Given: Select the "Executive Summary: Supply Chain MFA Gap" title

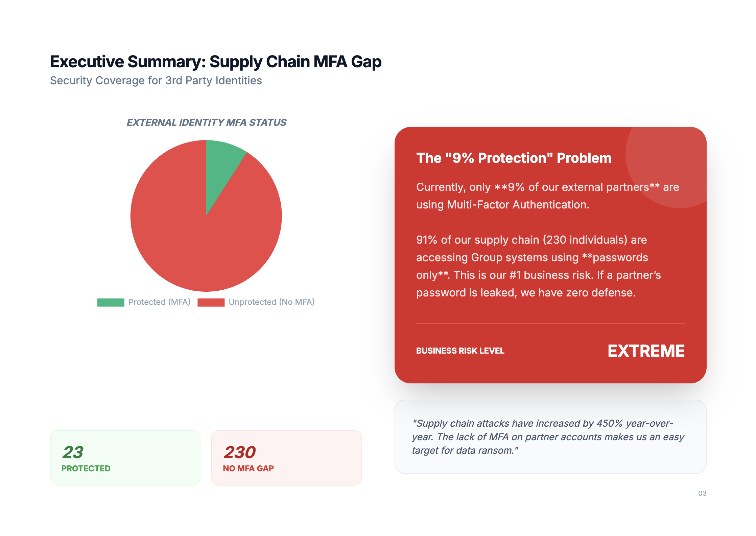Looking at the screenshot, I should 216,62.
